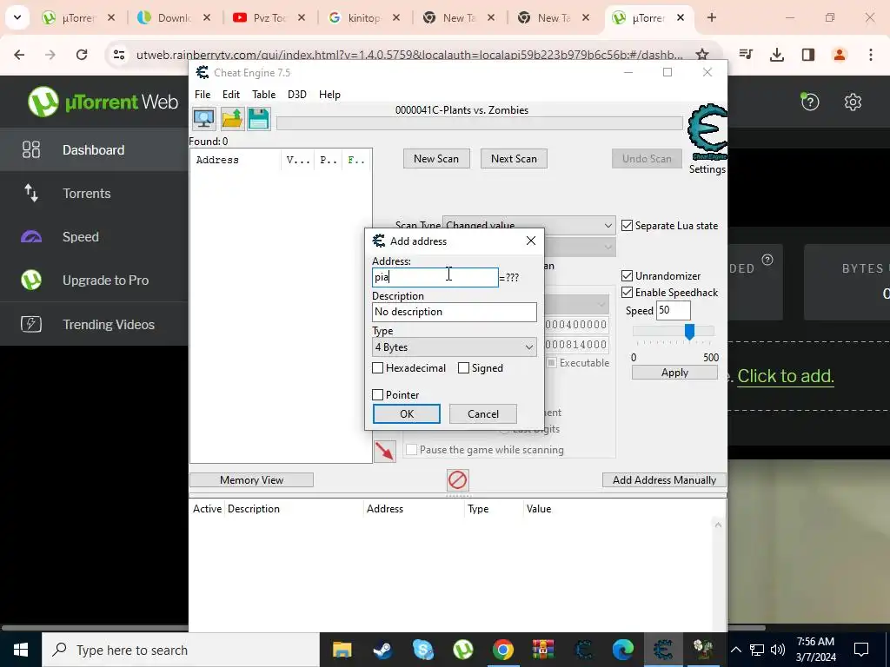Disable Enable Speedhack checkbox
This screenshot has height=667, width=890.
628,293
